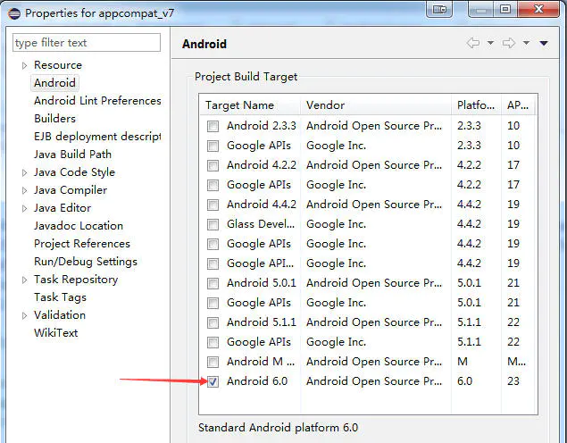This screenshot has width=567, height=443.
Task: Click the AP... column header
Action: [518, 105]
